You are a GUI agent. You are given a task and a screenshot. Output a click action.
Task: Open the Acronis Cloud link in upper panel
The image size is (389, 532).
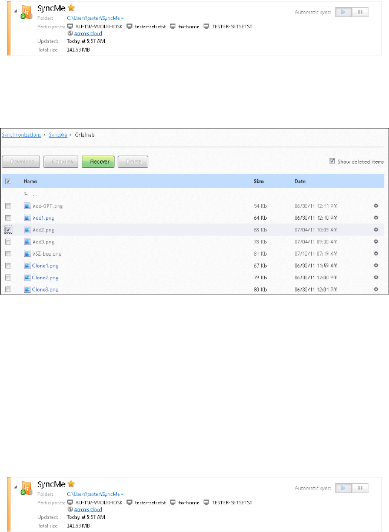pos(88,33)
